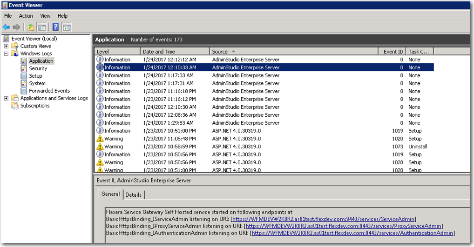This screenshot has height=247, width=474.
Task: Select the Security log tree item
Action: (x=38, y=68)
